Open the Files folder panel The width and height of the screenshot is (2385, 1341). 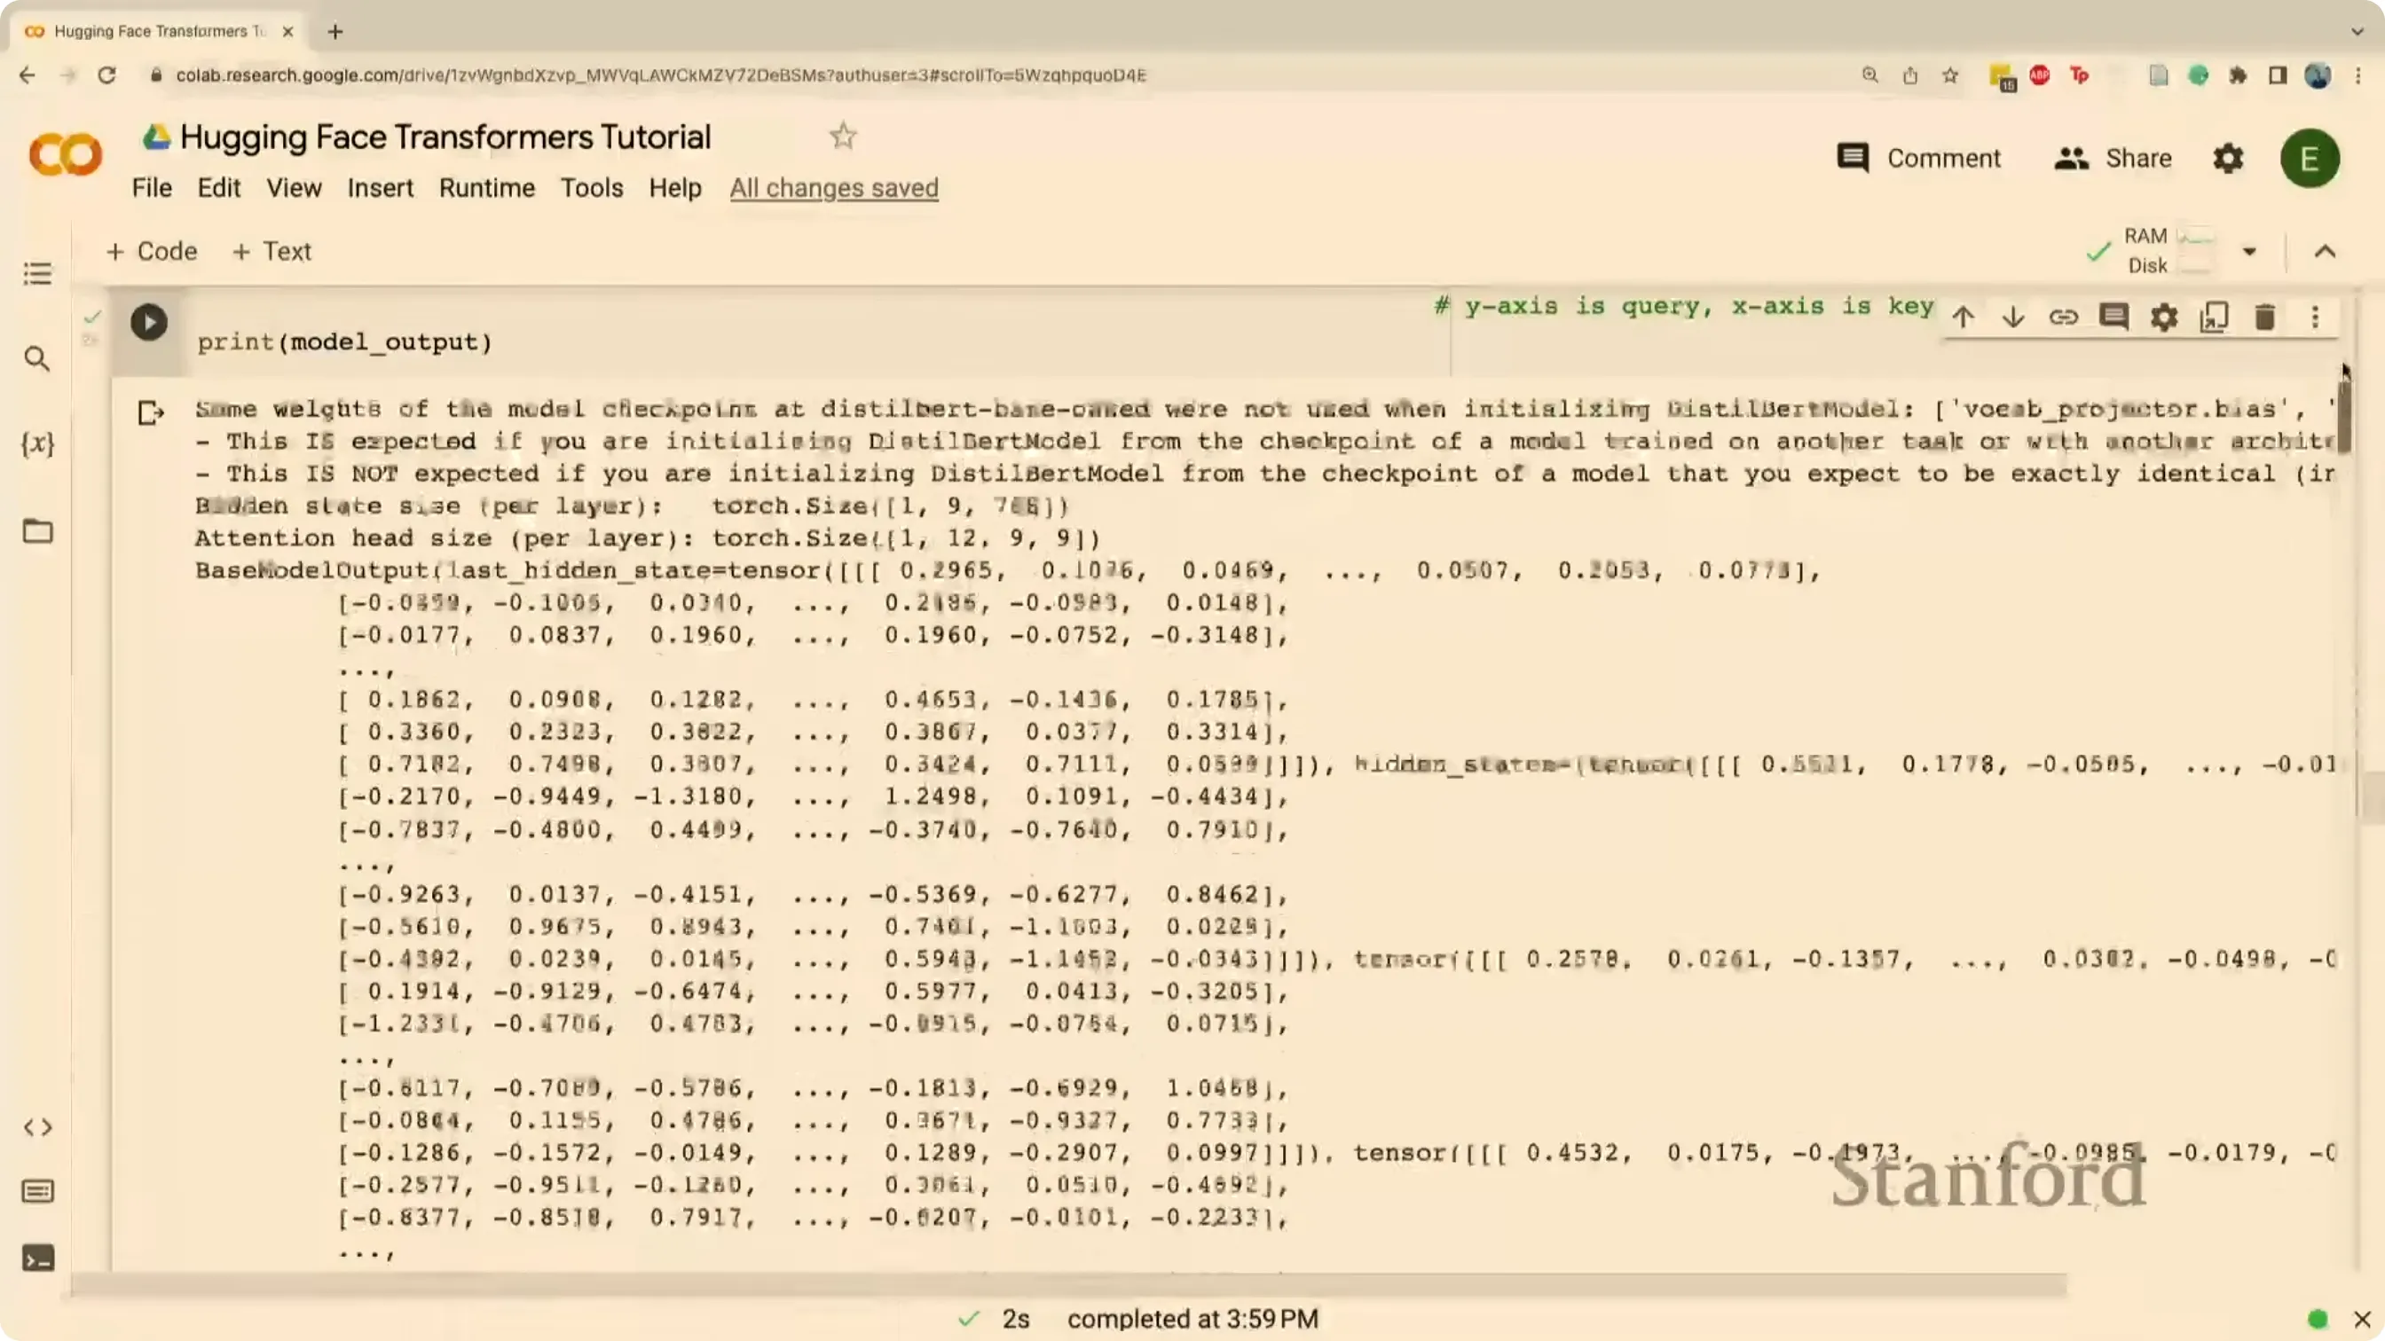(37, 530)
